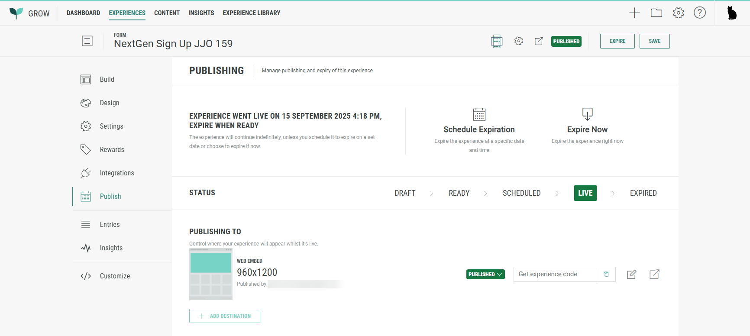Open the cat profile avatar menu
This screenshot has height=336, width=750.
point(732,13)
